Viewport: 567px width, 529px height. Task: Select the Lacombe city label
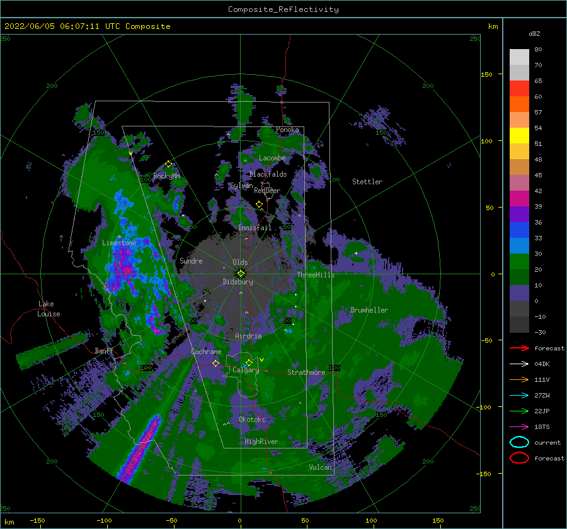(x=272, y=158)
